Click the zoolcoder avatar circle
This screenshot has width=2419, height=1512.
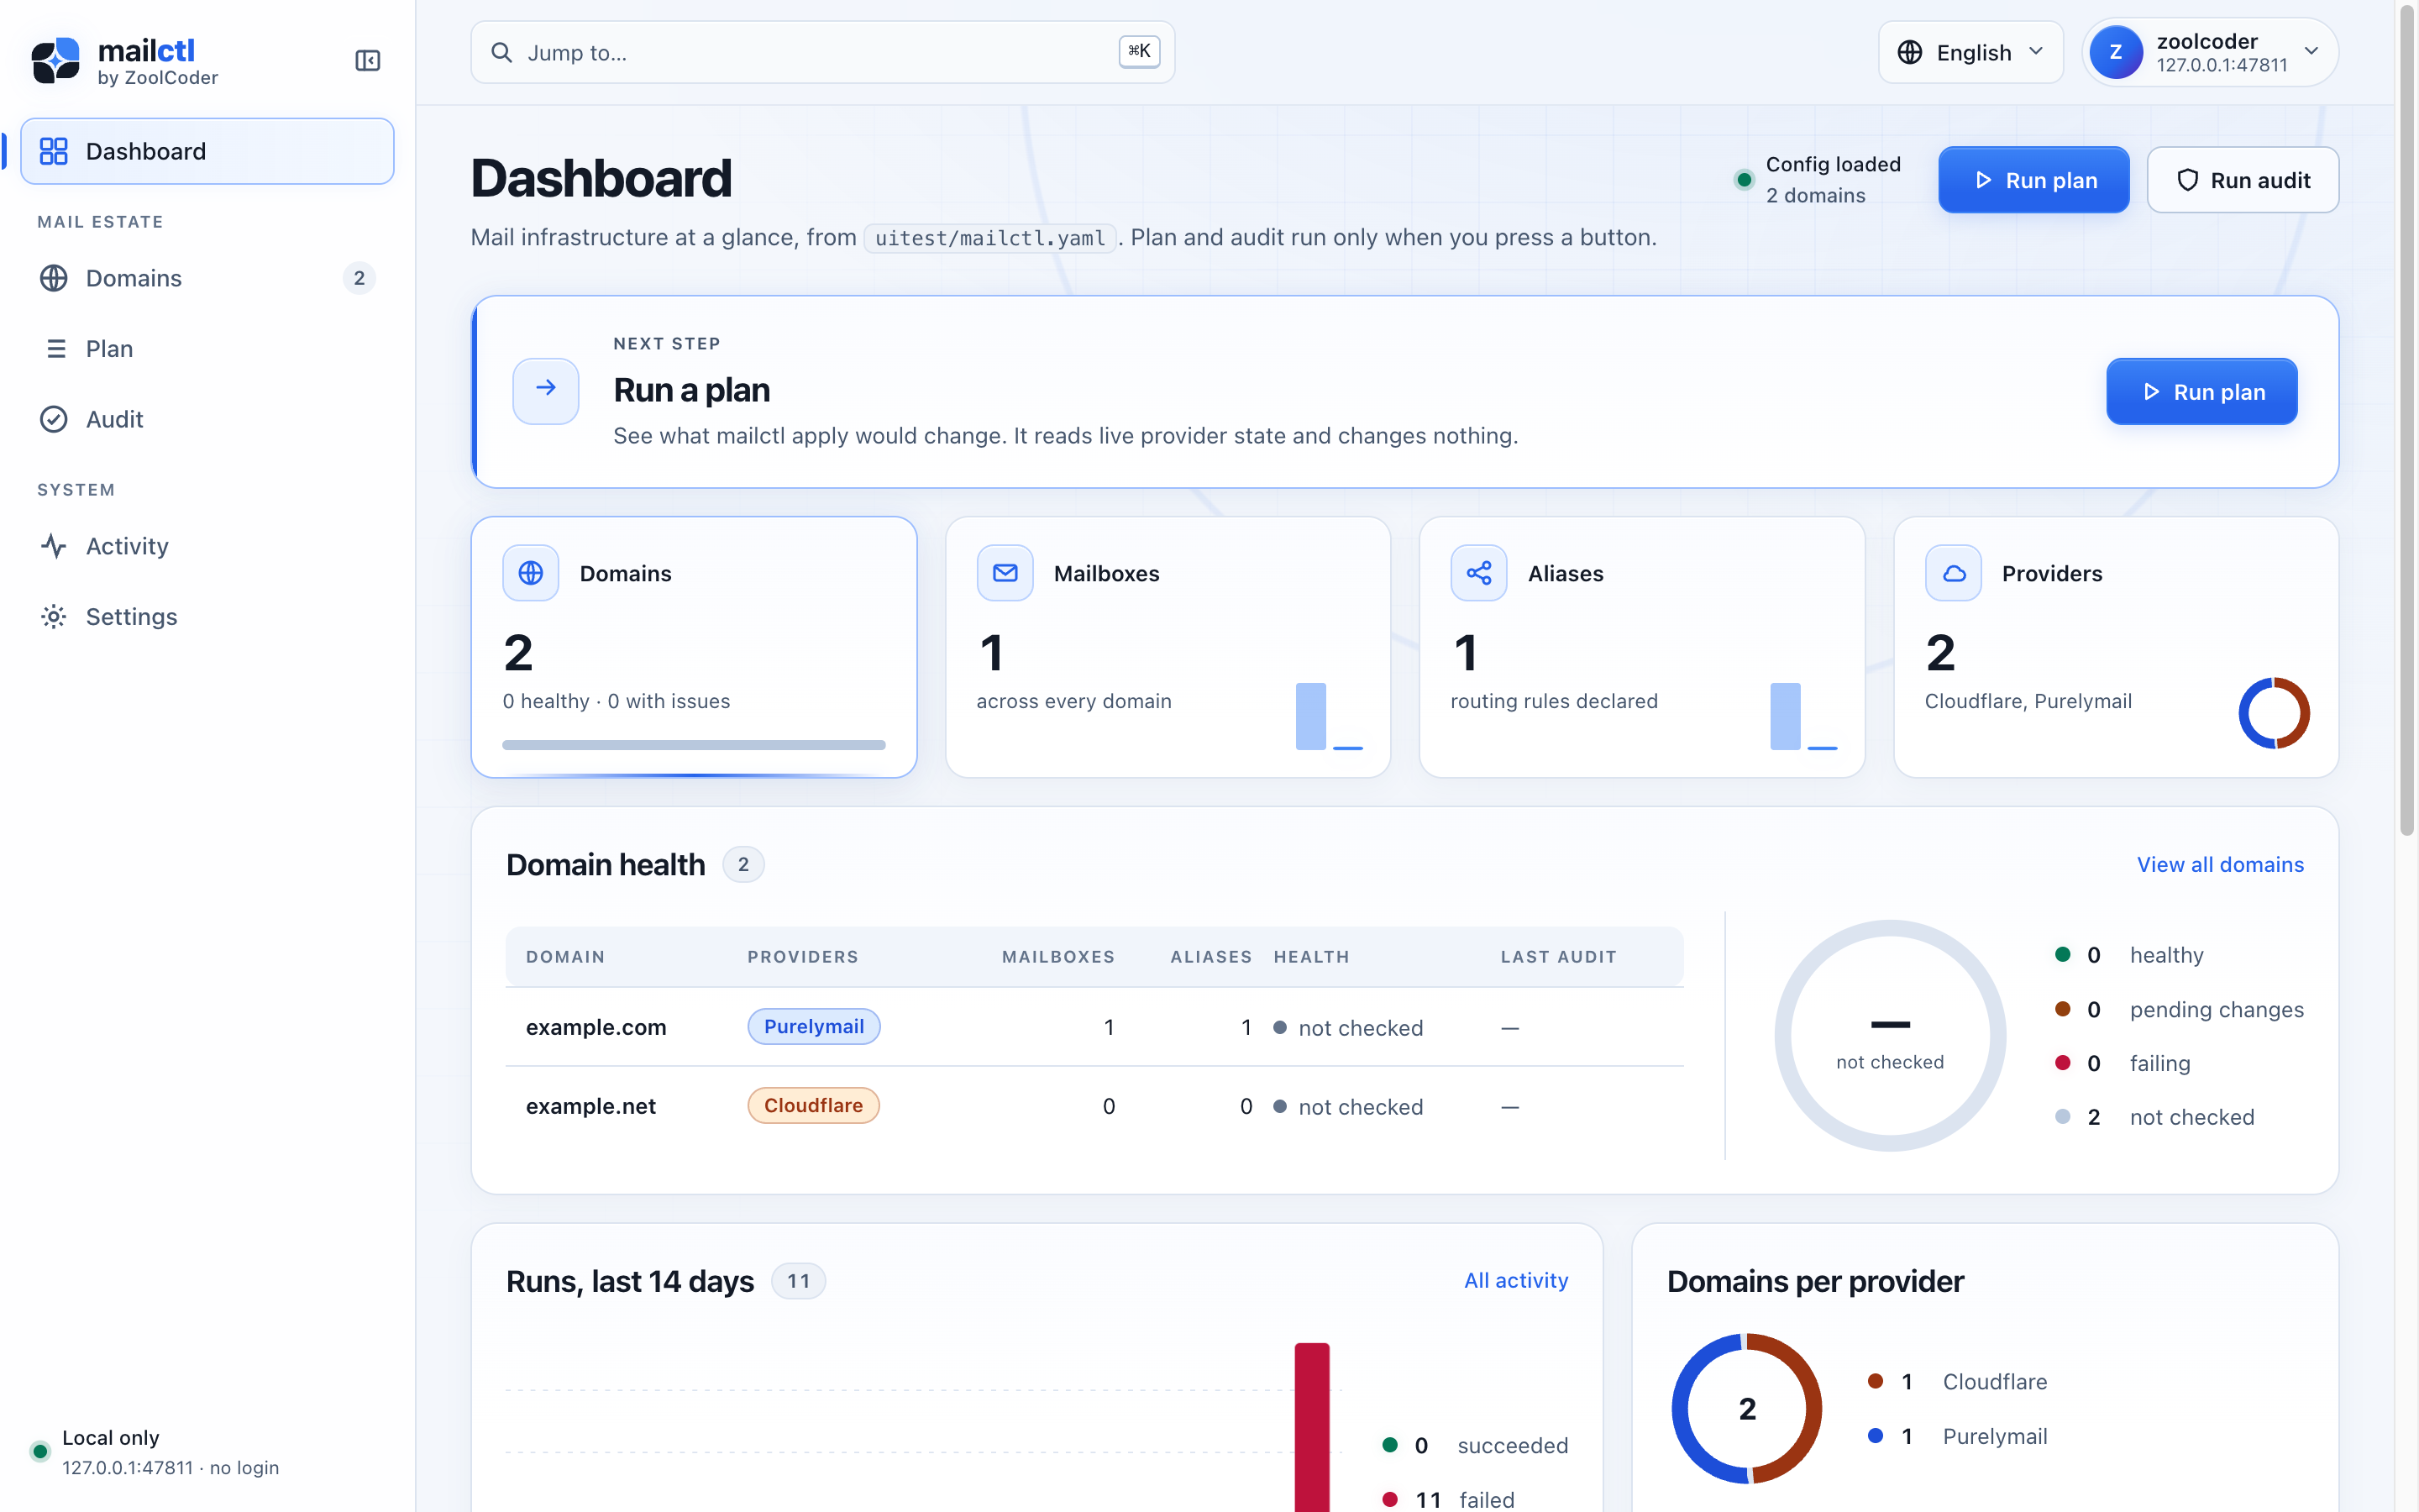pos(2115,52)
